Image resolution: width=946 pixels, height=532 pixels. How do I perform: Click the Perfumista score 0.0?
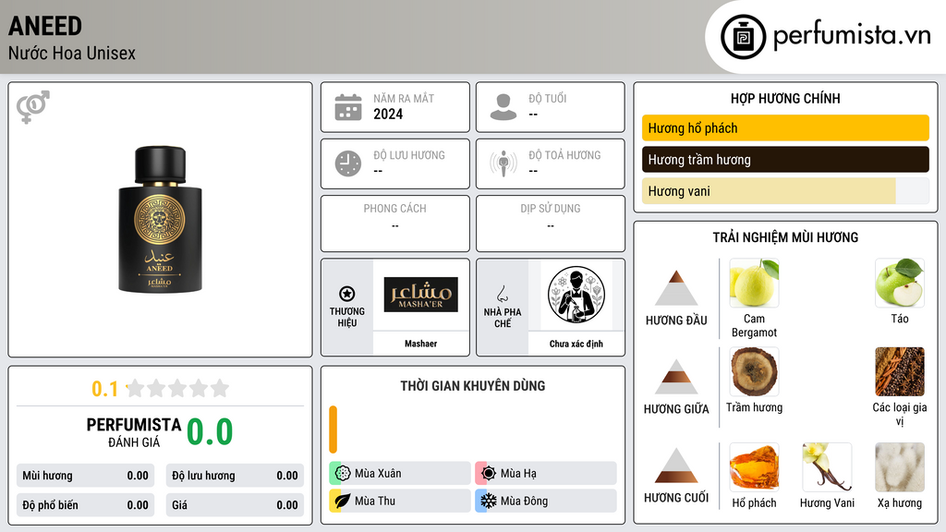pos(210,432)
